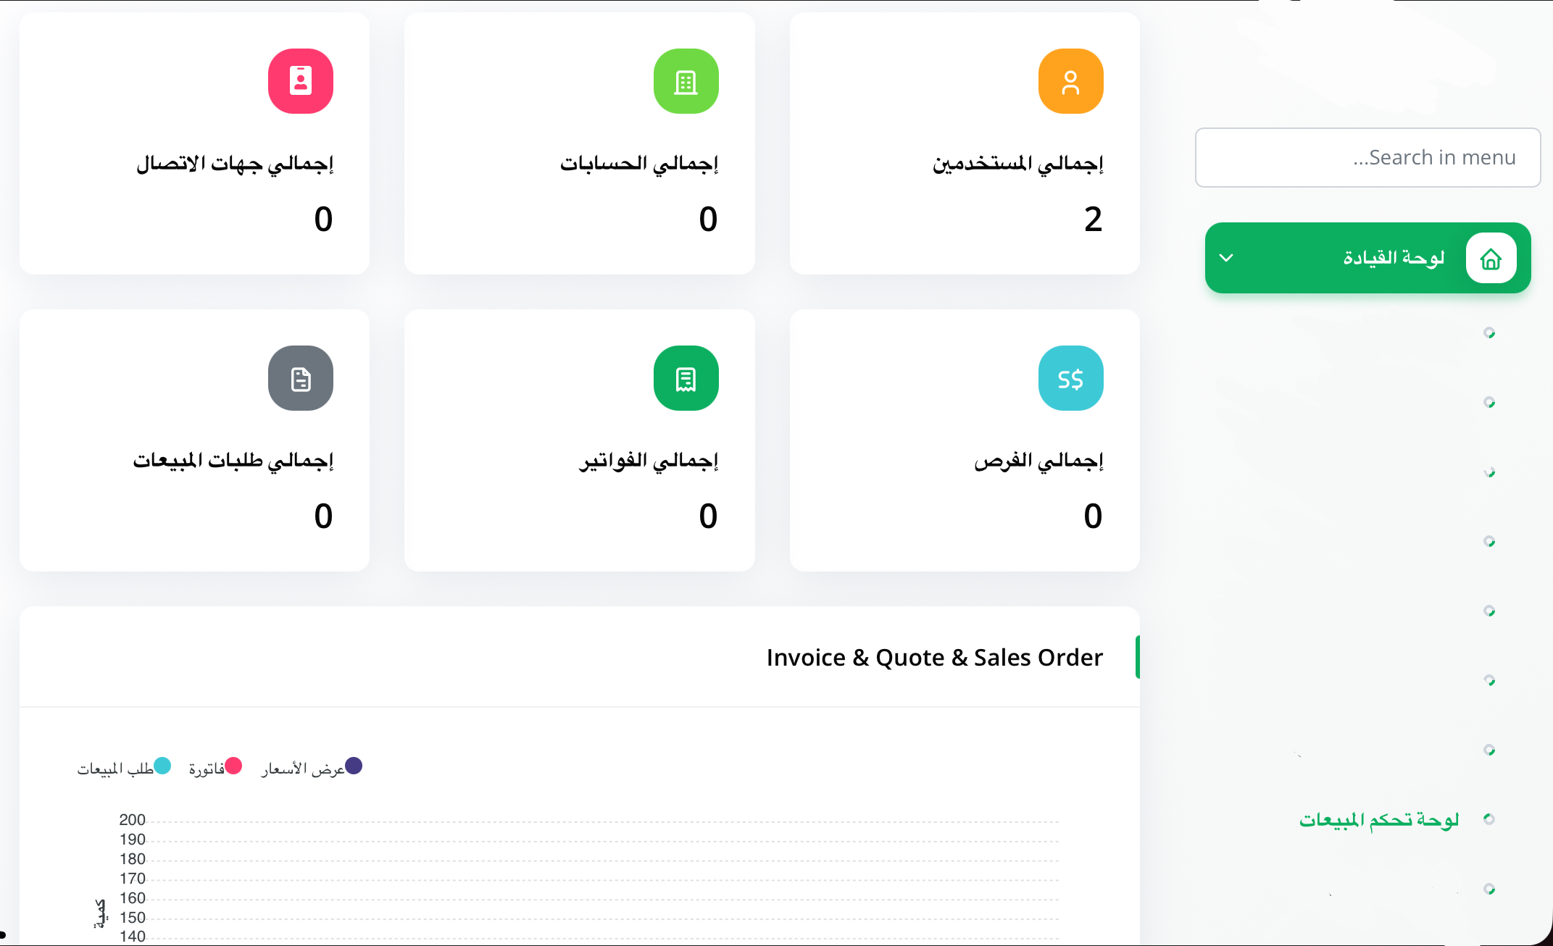Image resolution: width=1553 pixels, height=946 pixels.
Task: Open the إجمالي الفواتير card
Action: coord(580,440)
